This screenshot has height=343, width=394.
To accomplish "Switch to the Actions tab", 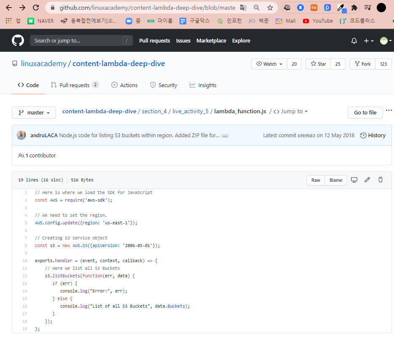I will [124, 85].
